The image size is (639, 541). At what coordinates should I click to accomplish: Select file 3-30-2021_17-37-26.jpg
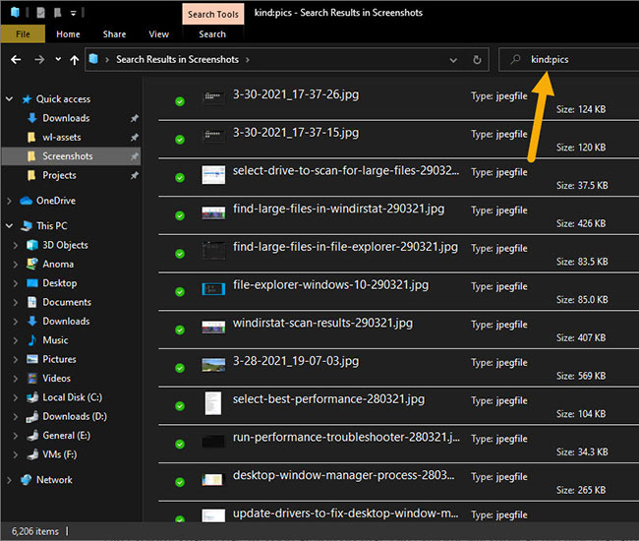click(296, 94)
